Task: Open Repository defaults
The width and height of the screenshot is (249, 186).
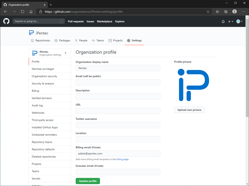Action: click(50, 149)
